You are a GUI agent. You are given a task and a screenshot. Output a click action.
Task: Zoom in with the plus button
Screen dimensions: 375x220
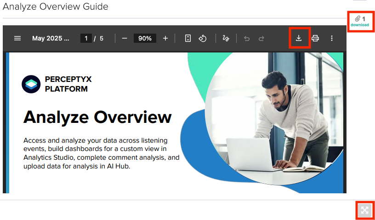(x=165, y=38)
